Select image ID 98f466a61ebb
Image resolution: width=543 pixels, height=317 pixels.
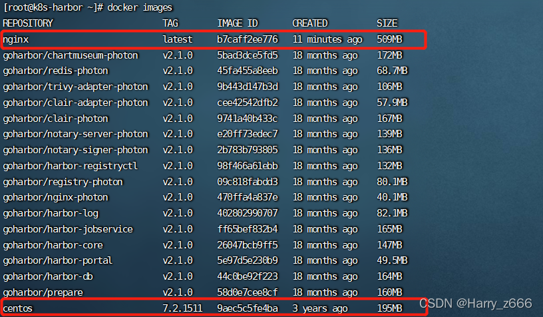coord(248,166)
